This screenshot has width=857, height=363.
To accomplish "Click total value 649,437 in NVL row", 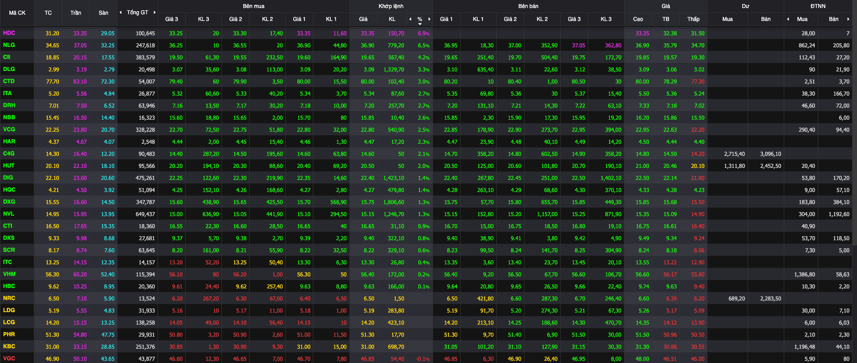I will (145, 214).
